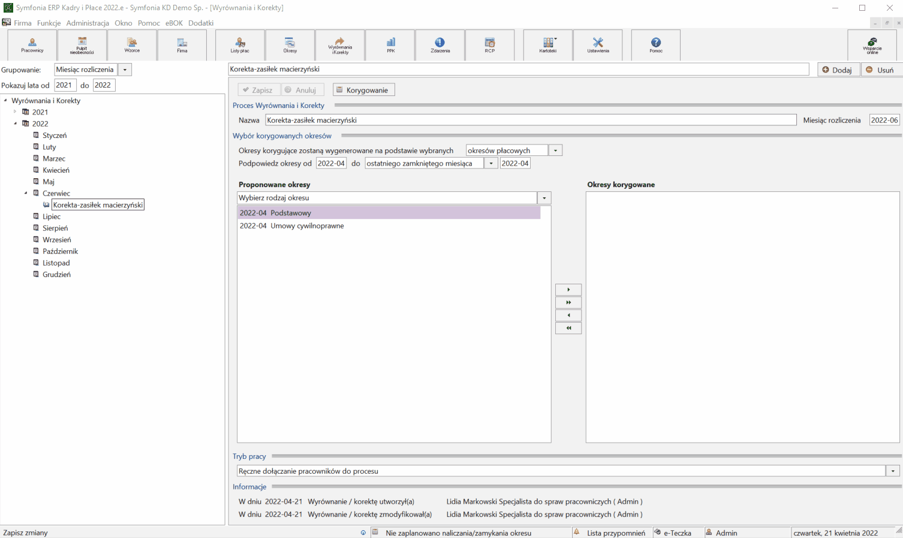The width and height of the screenshot is (903, 538).
Task: Move selected period left with single arrow
Action: (568, 315)
